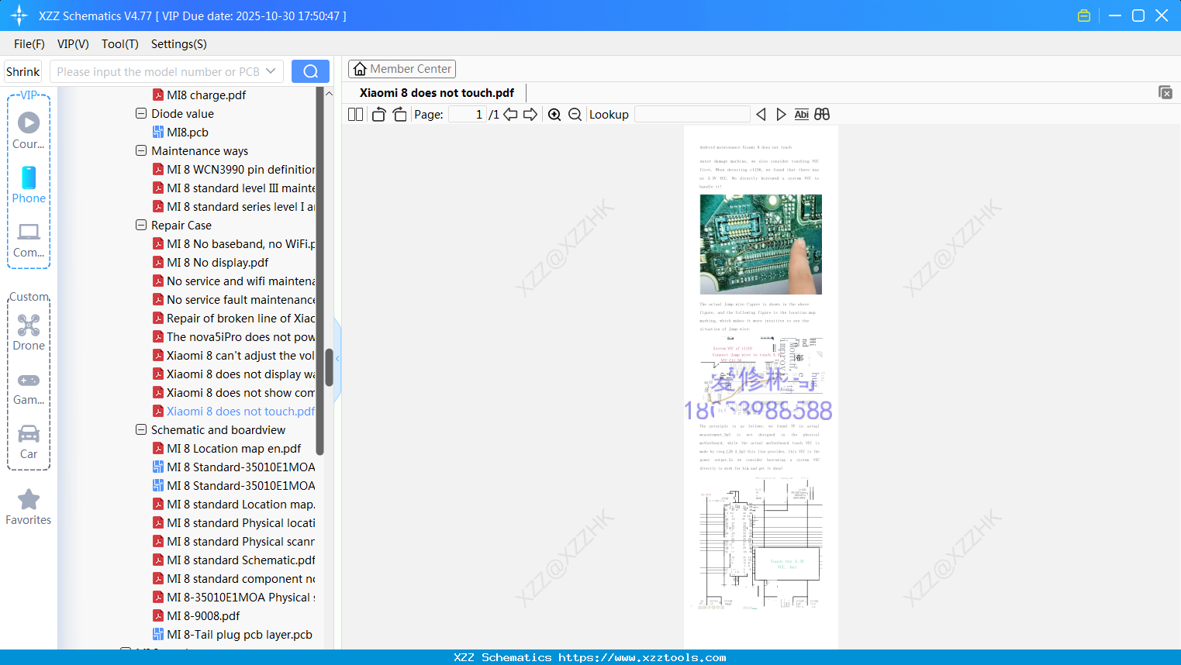Rotate the page counterclockwise
Image resolution: width=1181 pixels, height=665 pixels.
coord(379,115)
